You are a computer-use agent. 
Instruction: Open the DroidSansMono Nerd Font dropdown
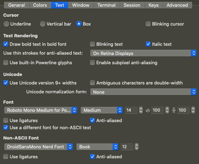point(38,147)
